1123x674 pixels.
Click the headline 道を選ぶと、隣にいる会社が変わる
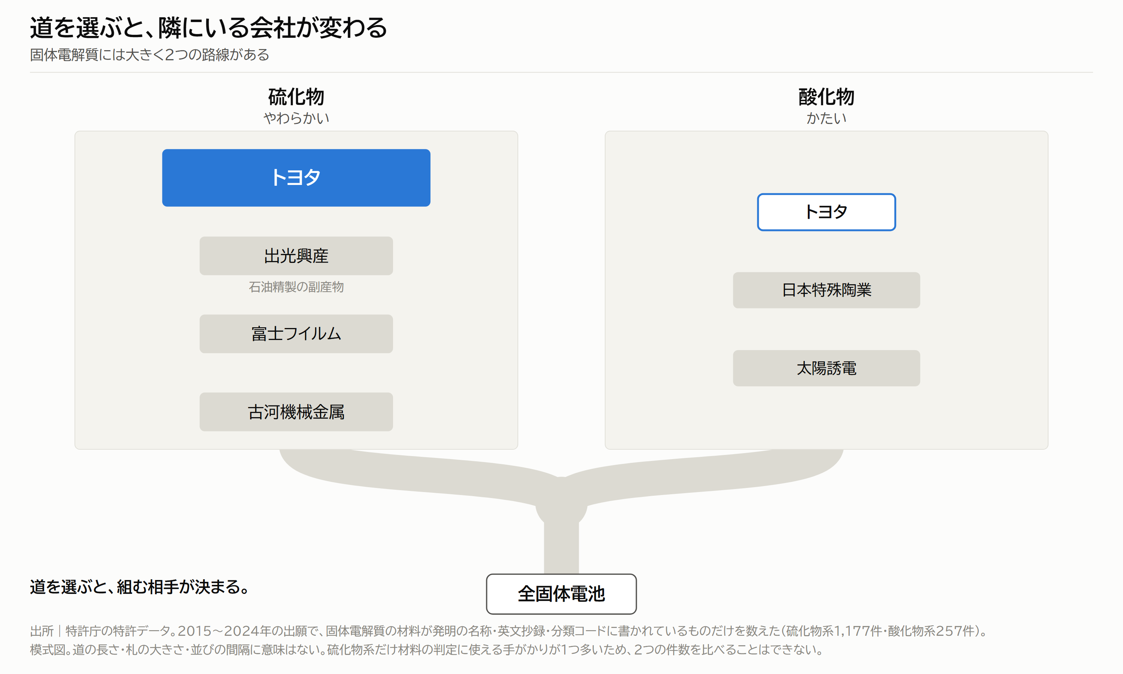tap(209, 28)
